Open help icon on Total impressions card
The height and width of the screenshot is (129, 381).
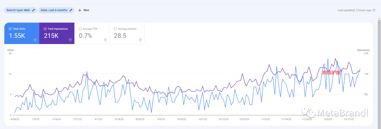click(70, 40)
